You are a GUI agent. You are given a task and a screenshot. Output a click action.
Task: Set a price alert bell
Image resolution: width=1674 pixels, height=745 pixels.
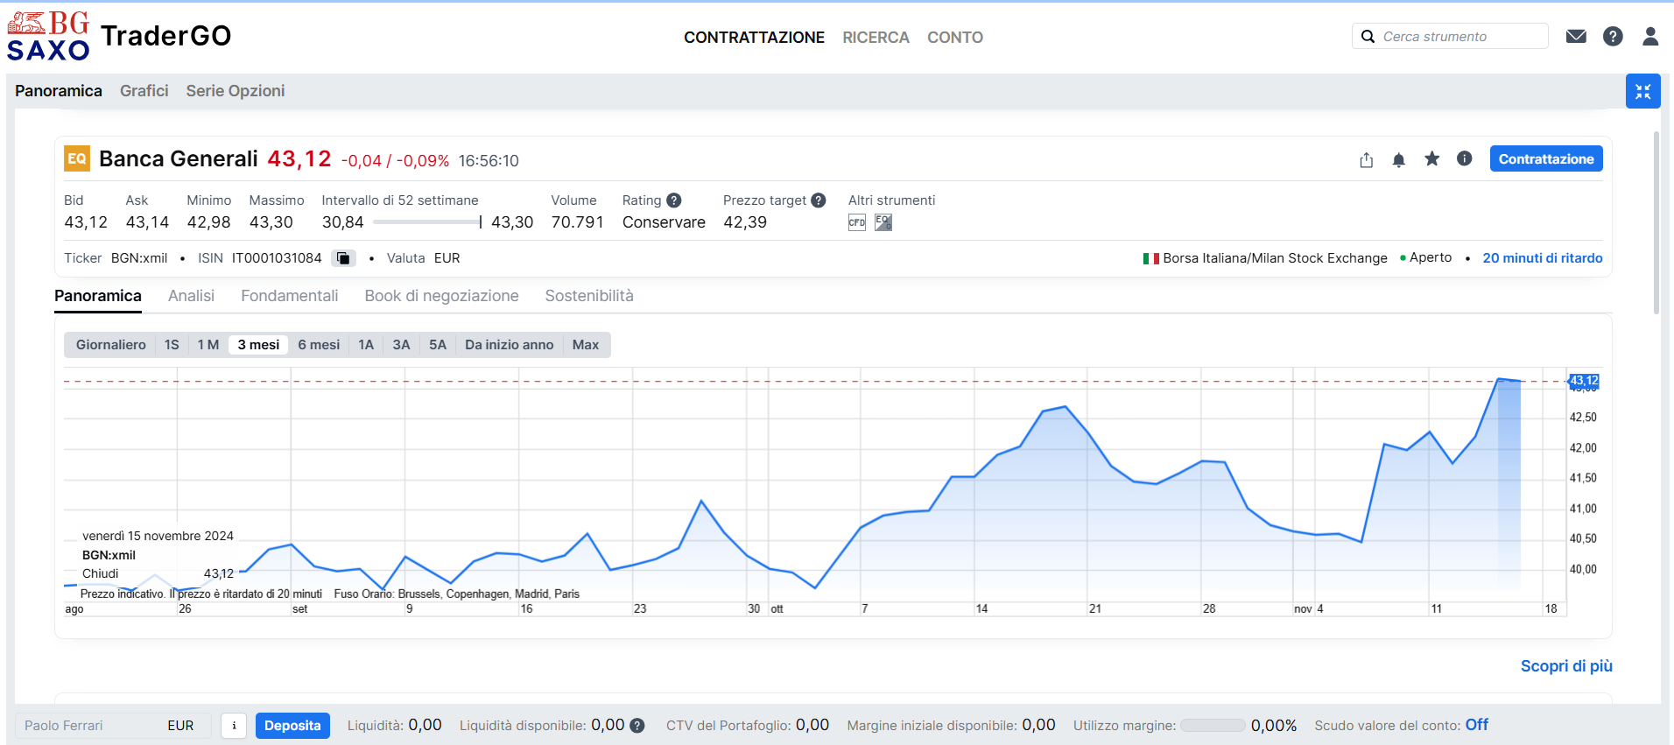[x=1398, y=159]
